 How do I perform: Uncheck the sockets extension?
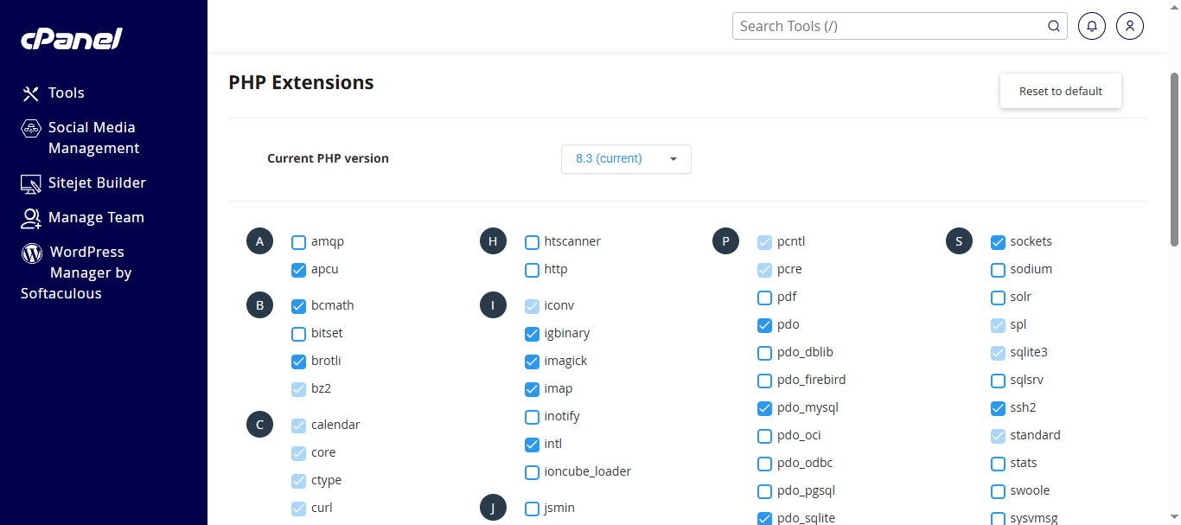[x=998, y=242]
